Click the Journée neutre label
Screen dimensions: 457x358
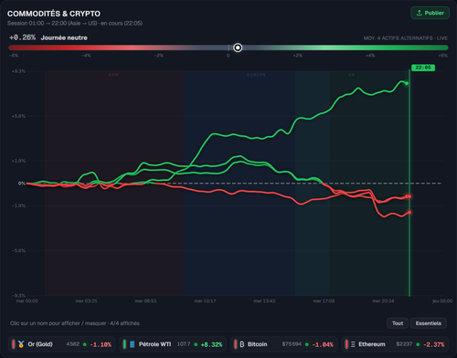tap(64, 37)
